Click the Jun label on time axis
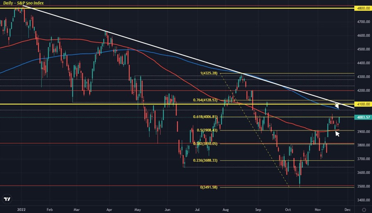Image resolution: width=372 pixels, height=213 pixels. coord(167,210)
